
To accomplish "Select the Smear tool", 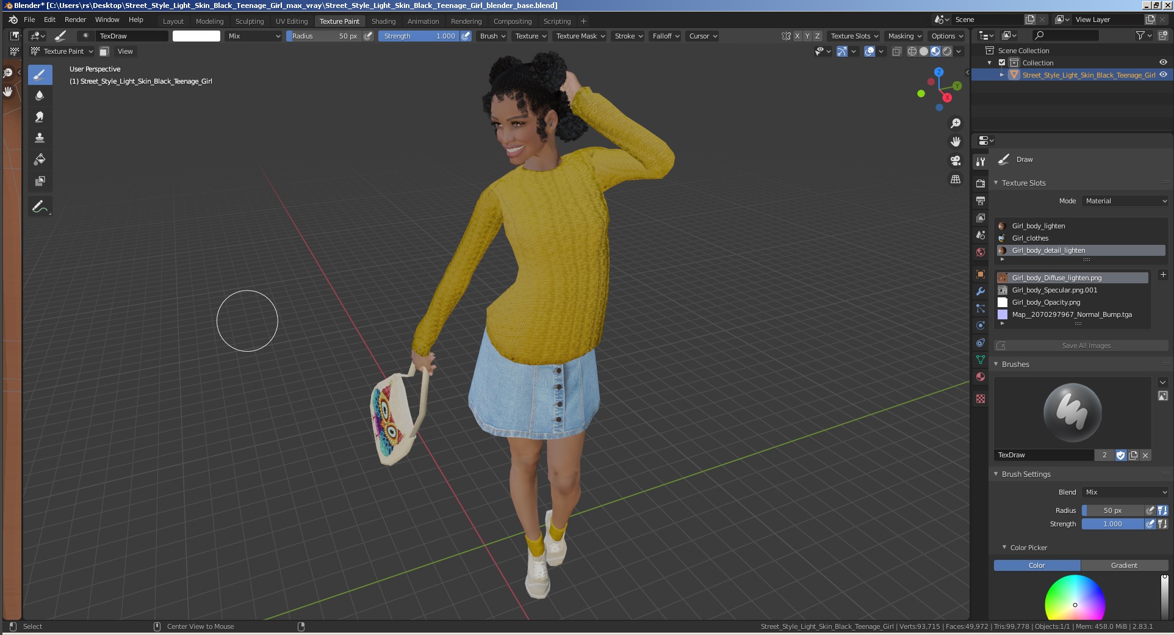I will (x=40, y=117).
